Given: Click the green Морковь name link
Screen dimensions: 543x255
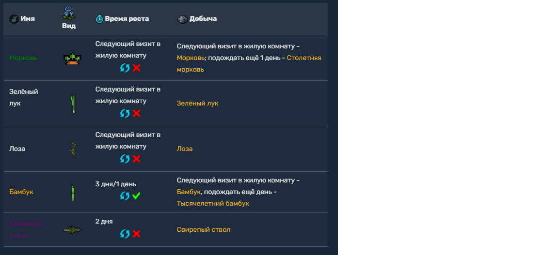Looking at the screenshot, I should [23, 58].
